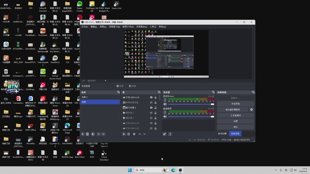Click the sources list scrollbar
310x174 pixels.
pyautogui.click(x=160, y=99)
